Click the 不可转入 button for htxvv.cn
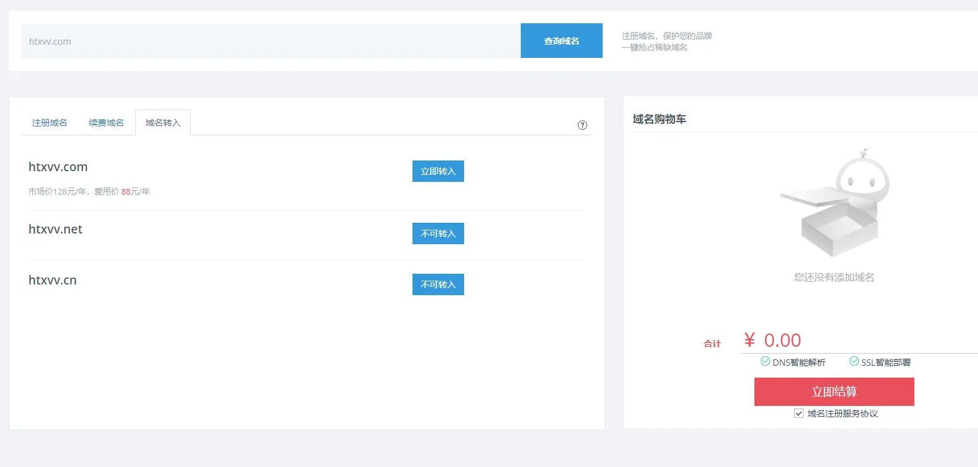The width and height of the screenshot is (978, 467). (438, 284)
